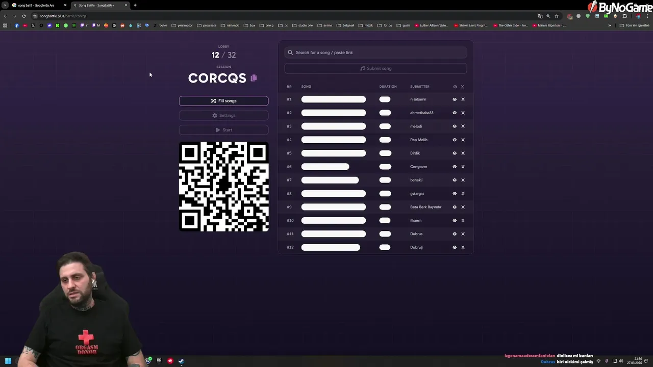
Task: Open the Facebook bookmark icon
Action: click(x=17, y=25)
